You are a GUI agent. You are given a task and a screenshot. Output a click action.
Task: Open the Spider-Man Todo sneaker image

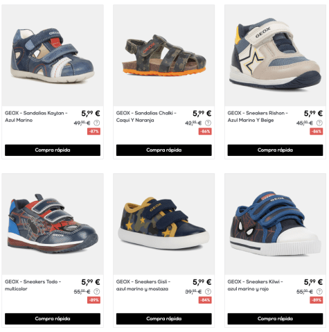coord(53,224)
